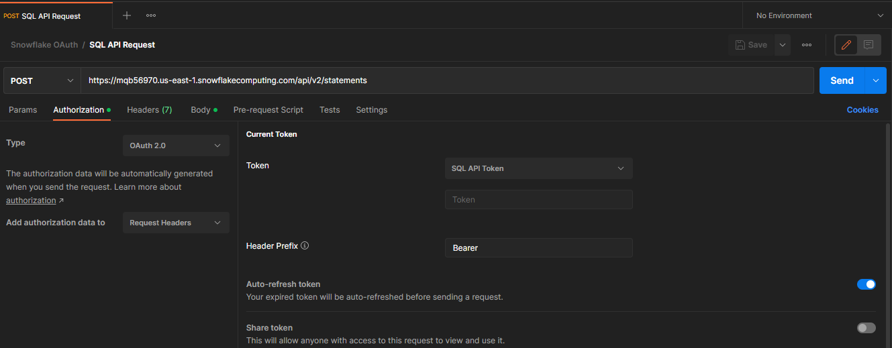Expand the POST method dropdown

click(x=42, y=80)
